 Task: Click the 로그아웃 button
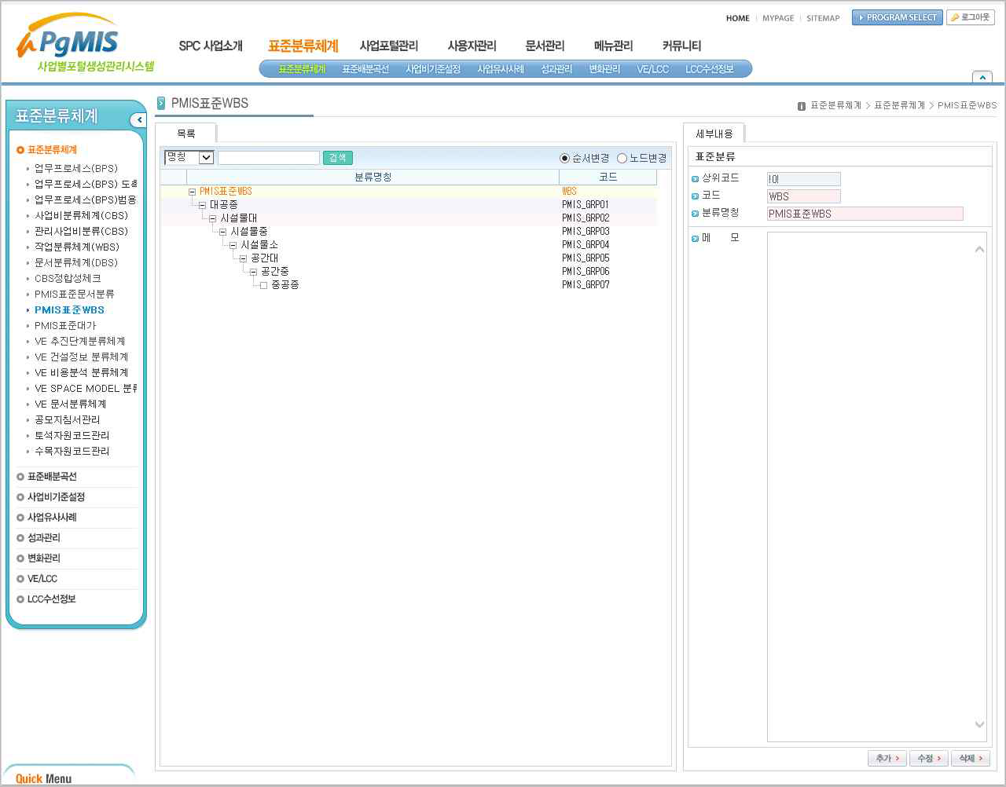point(971,17)
